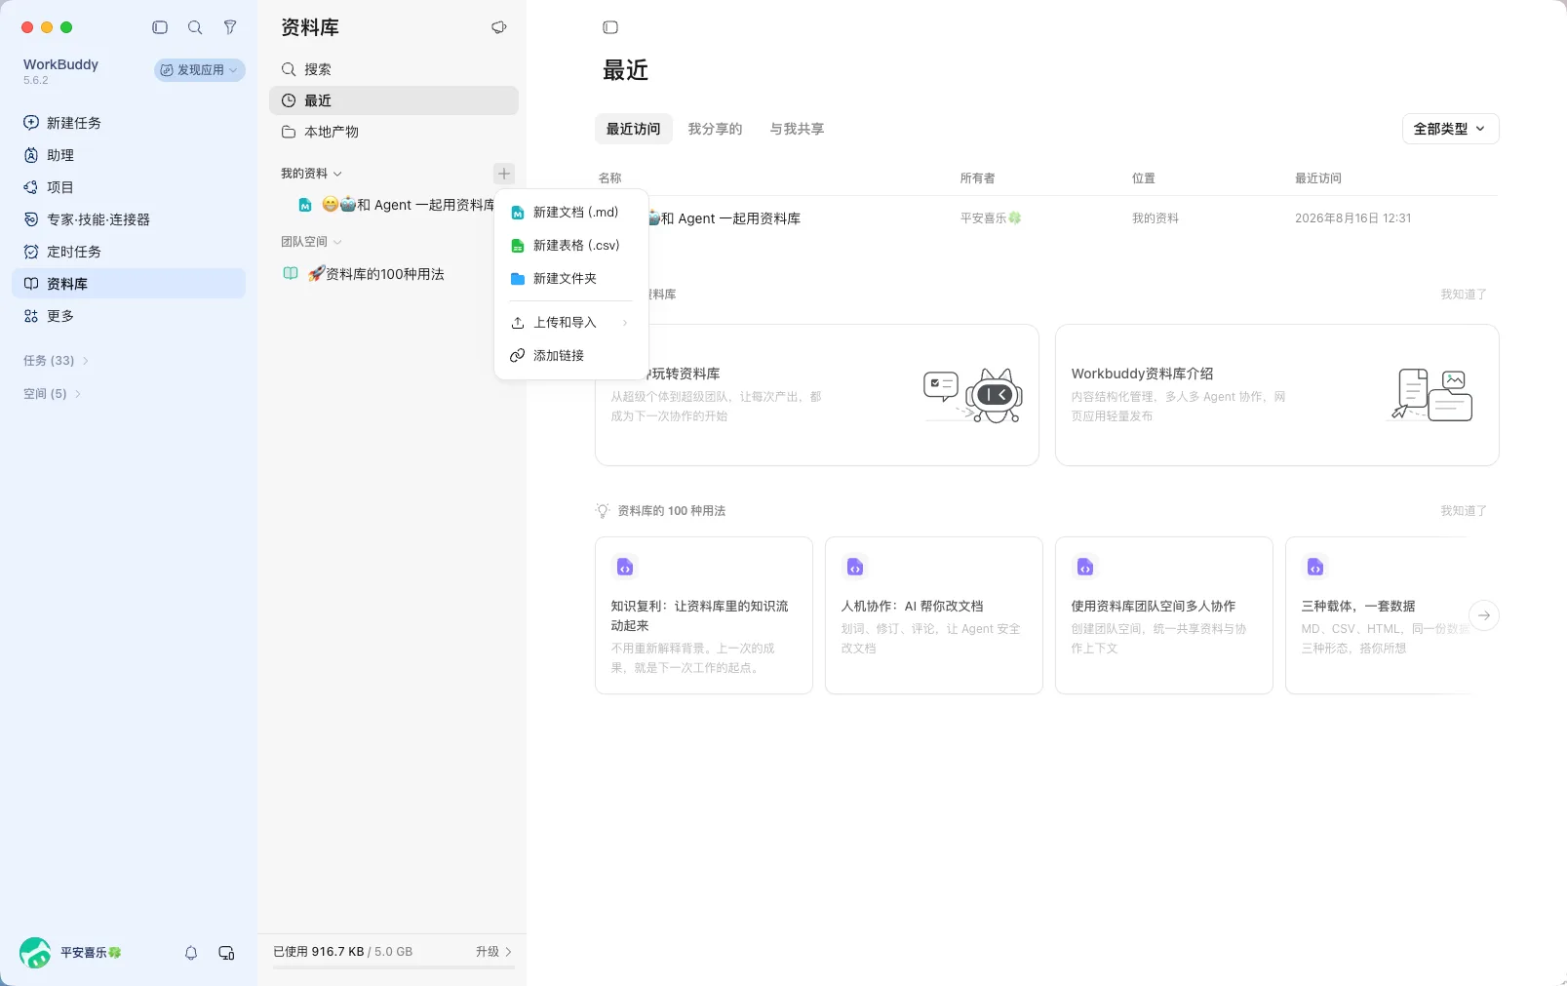The height and width of the screenshot is (986, 1567).
Task: Click 升级 to upgrade storage
Action: pyautogui.click(x=493, y=952)
